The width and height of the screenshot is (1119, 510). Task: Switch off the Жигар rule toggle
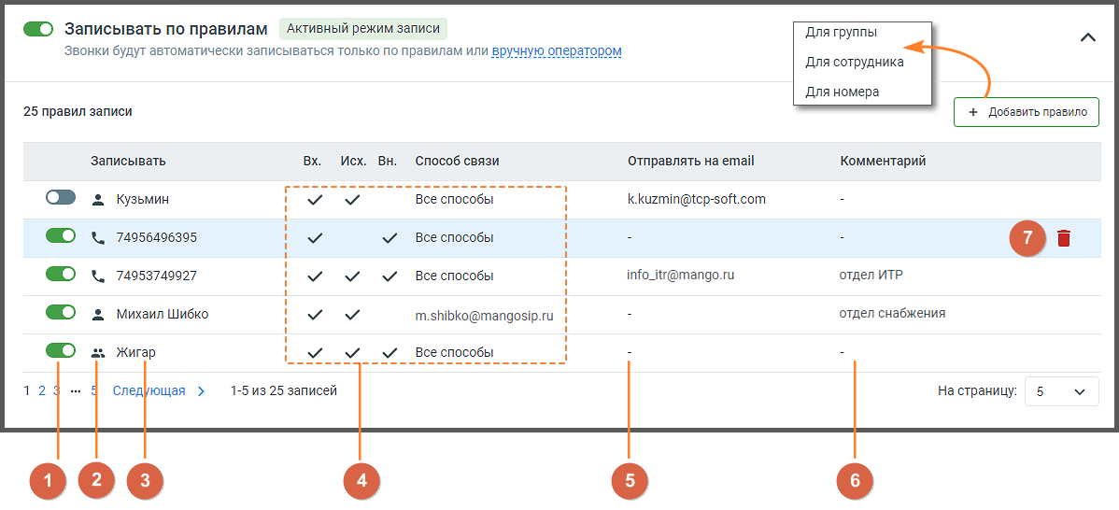pyautogui.click(x=61, y=350)
